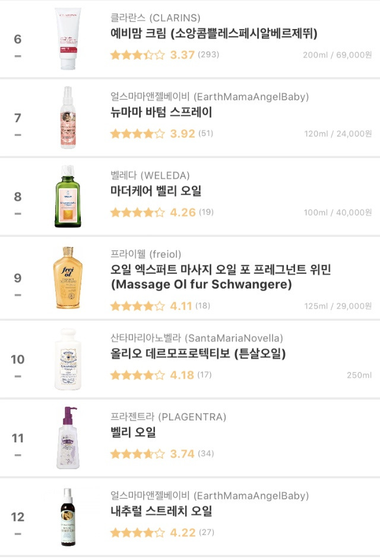Select the 프라이웰 (freiol) brand label

[145, 254]
